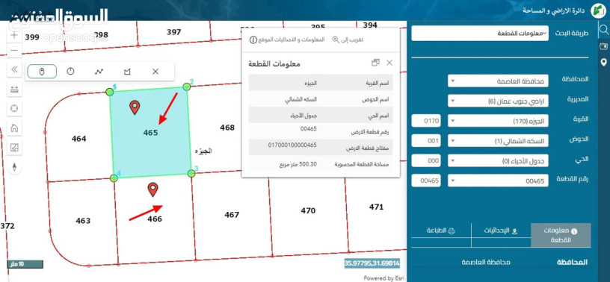Select parcel 471 on map
The height and width of the screenshot is (282, 610).
(376, 207)
